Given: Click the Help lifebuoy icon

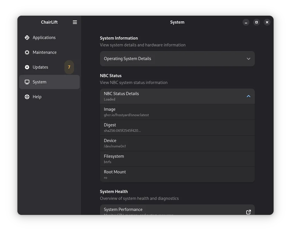Looking at the screenshot, I should [27, 97].
